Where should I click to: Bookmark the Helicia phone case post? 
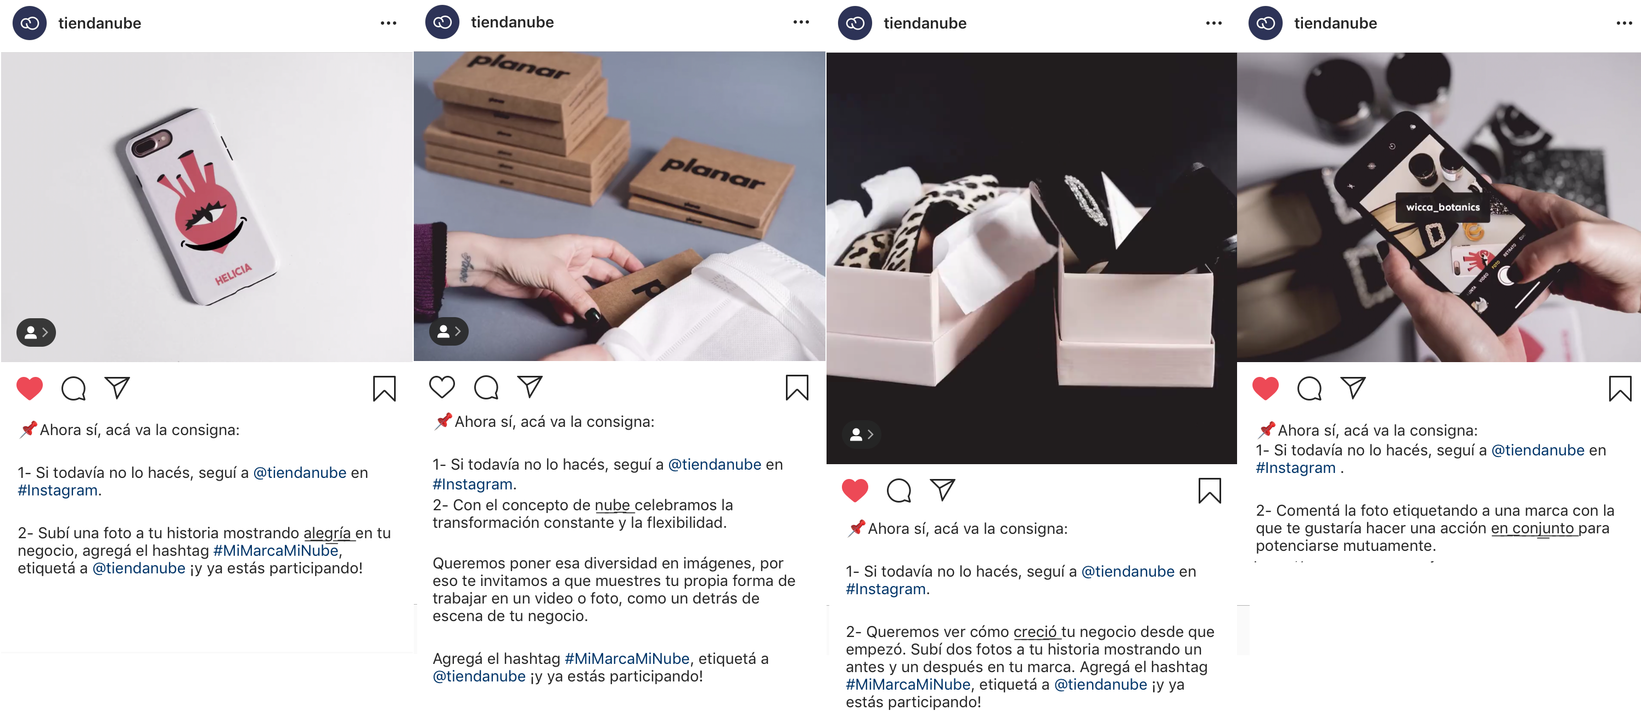384,388
